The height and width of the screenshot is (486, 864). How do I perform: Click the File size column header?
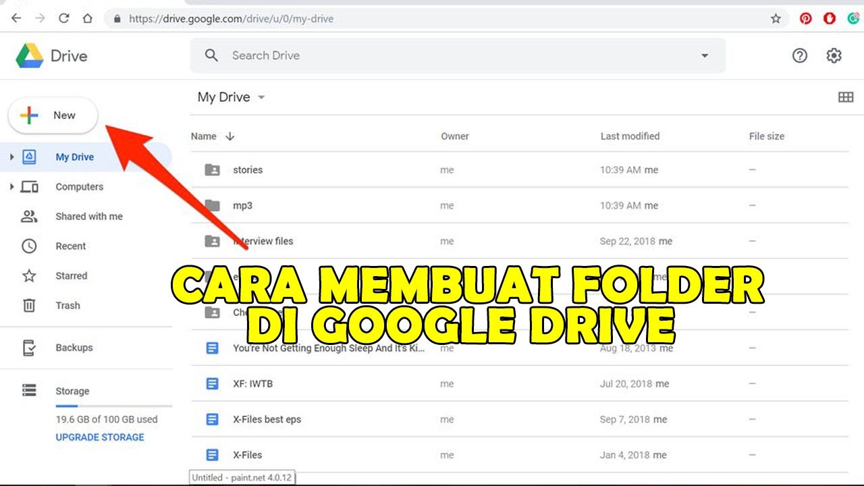click(767, 136)
